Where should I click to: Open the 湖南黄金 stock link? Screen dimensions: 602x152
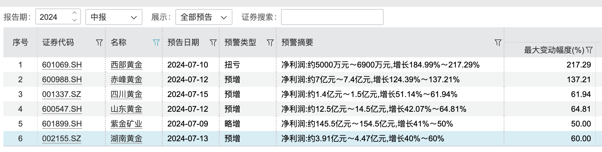coord(126,139)
